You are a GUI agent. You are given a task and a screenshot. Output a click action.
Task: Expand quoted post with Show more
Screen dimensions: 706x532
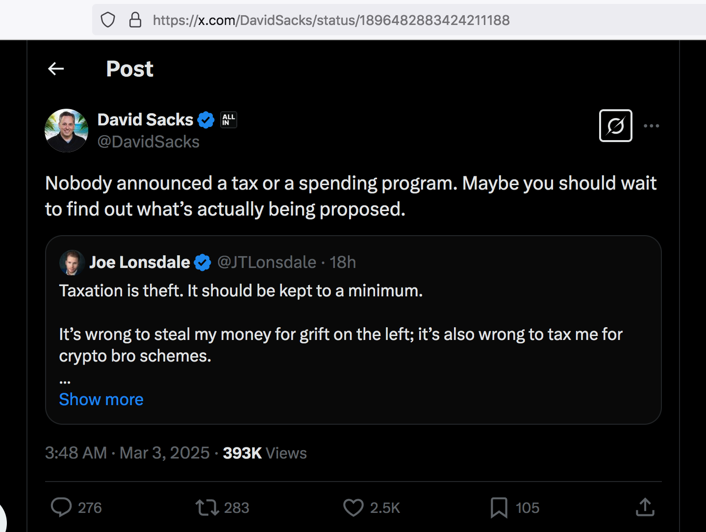(101, 400)
